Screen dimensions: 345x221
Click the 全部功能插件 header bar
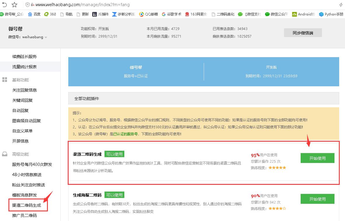(203, 98)
